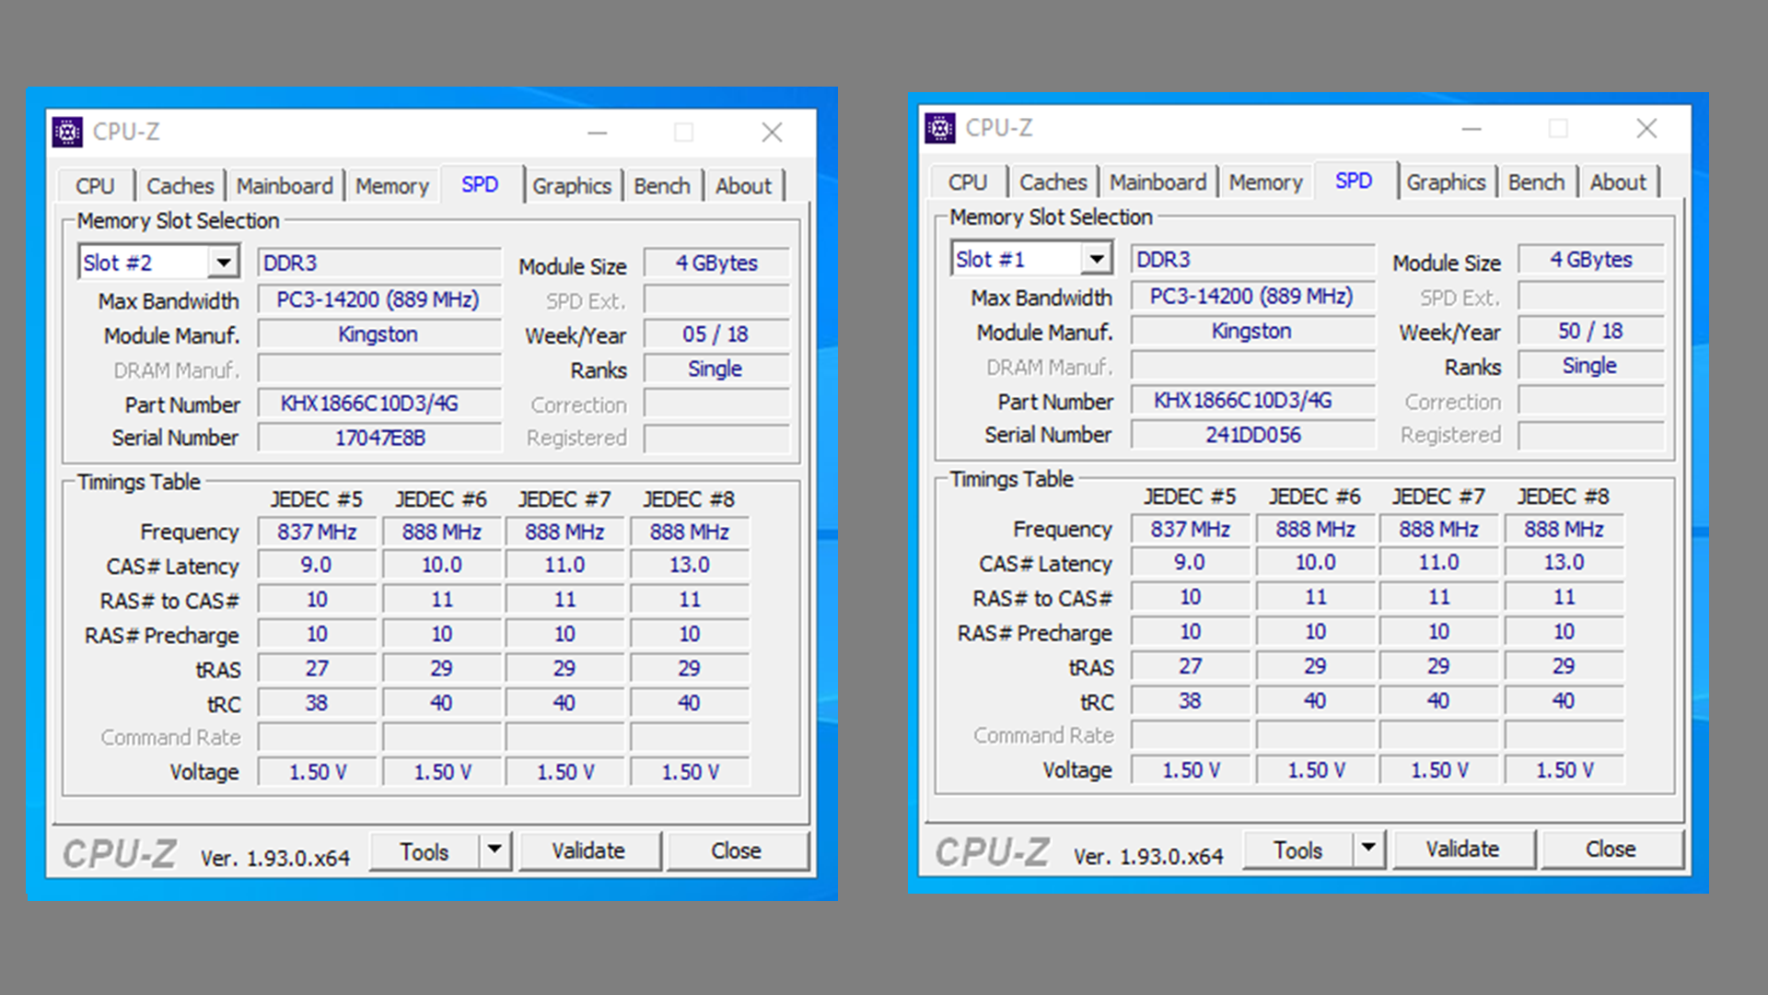Screen dimensions: 1768x995
Task: Switch to CPU tab in left window
Action: click(x=95, y=185)
